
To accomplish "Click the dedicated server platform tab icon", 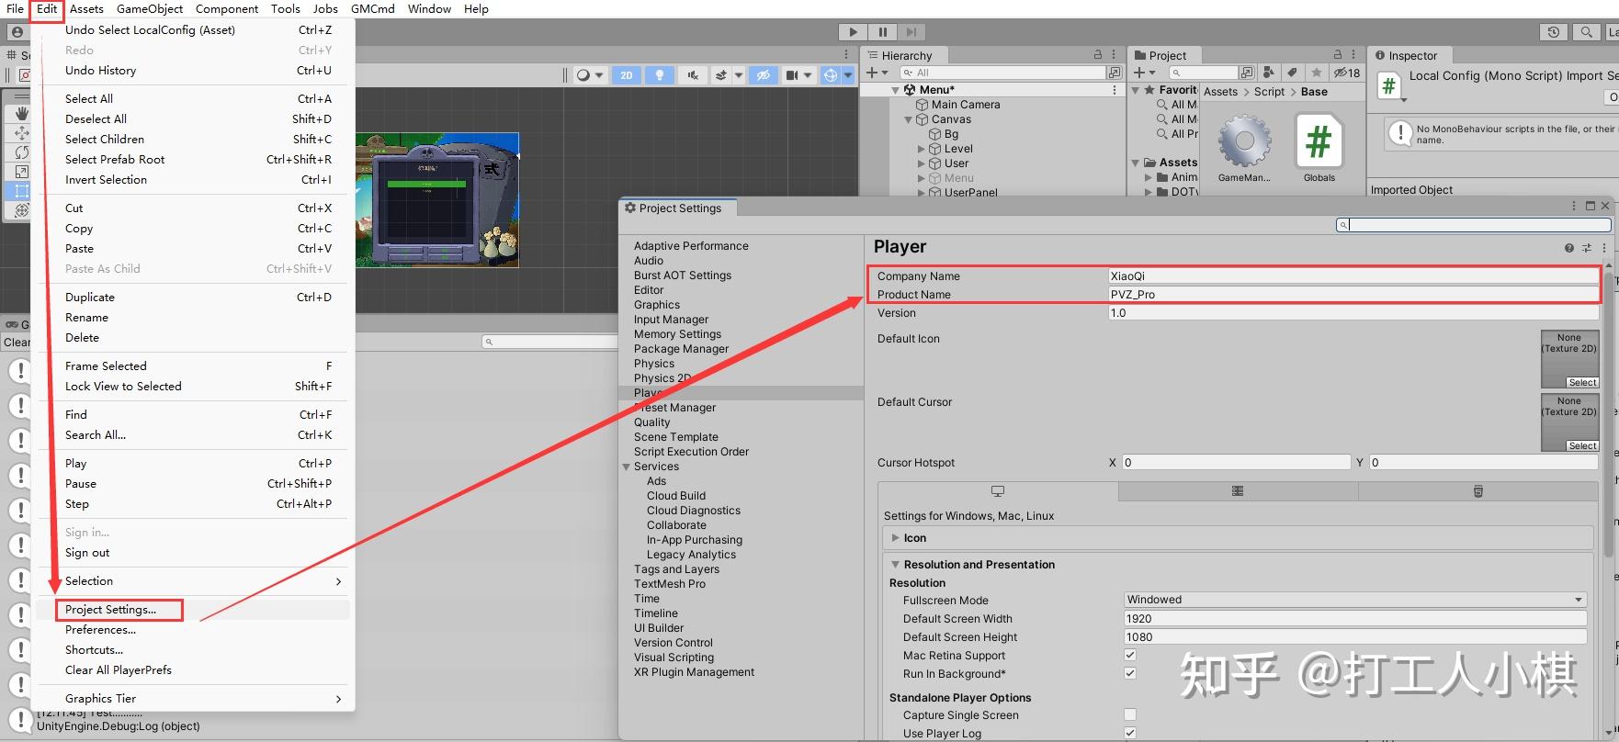I will (x=1238, y=491).
